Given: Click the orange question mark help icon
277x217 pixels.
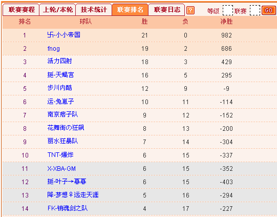Looking at the screenshot, I should 190,10.
